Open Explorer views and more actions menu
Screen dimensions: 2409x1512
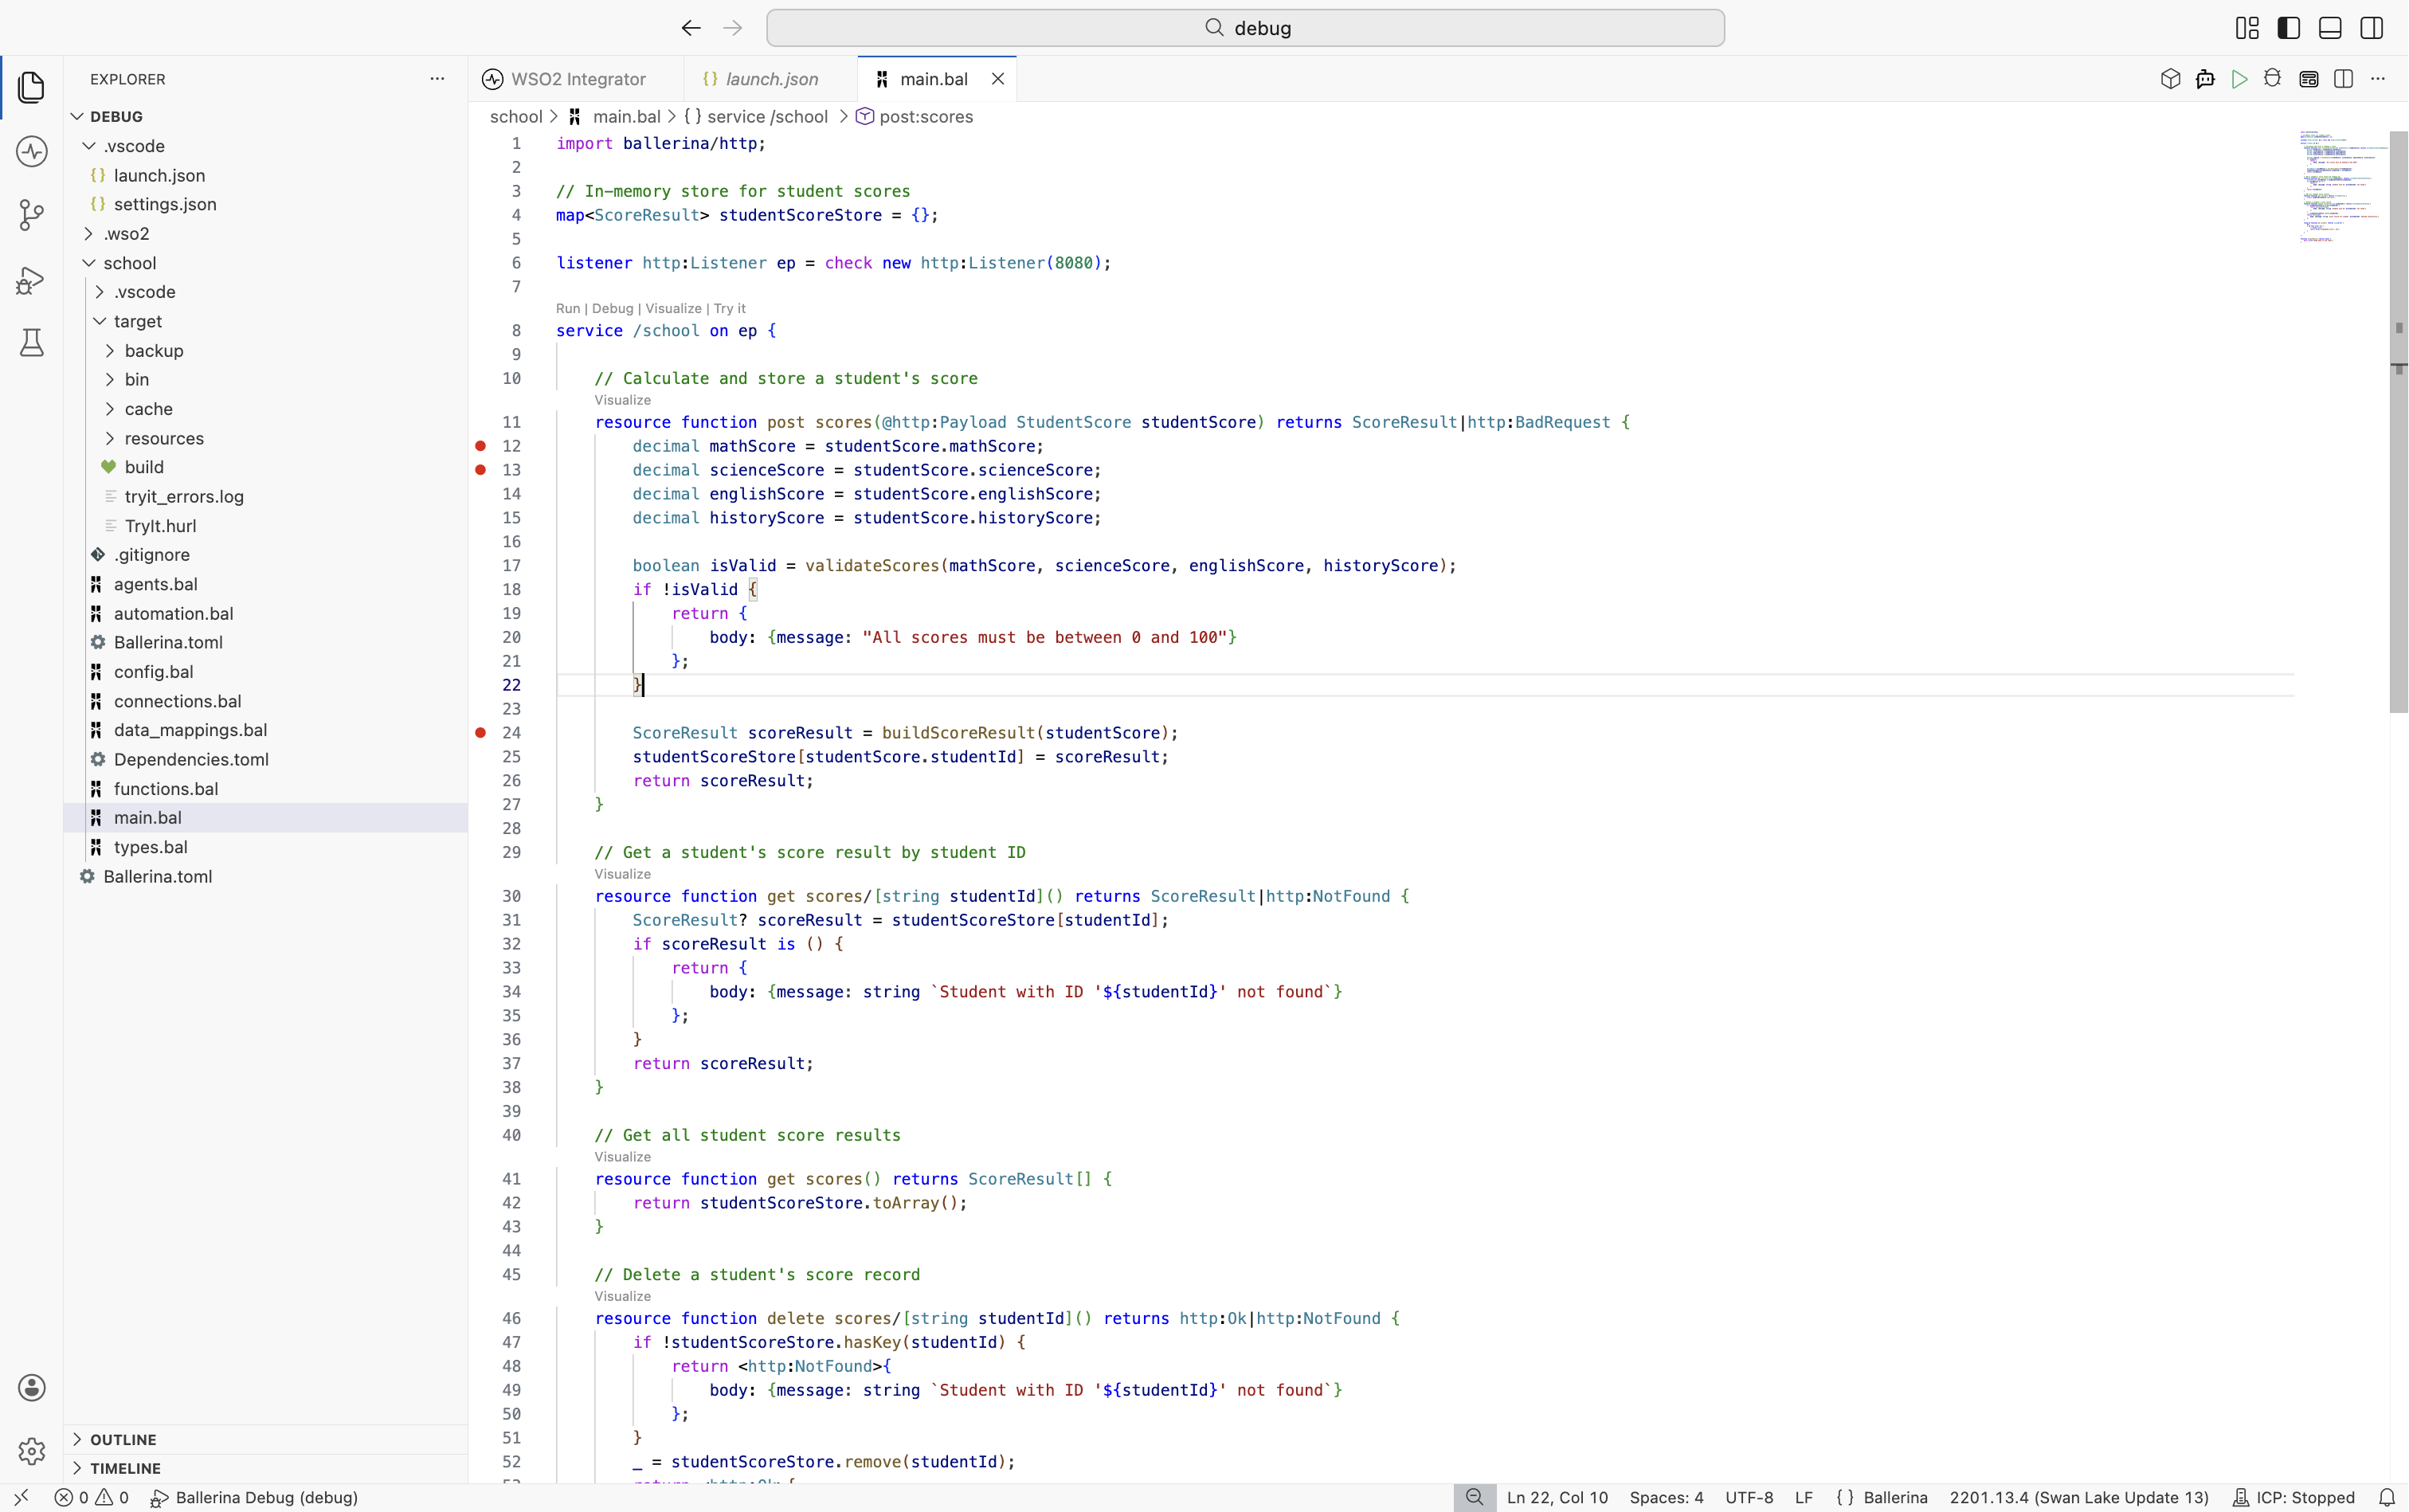(x=437, y=79)
